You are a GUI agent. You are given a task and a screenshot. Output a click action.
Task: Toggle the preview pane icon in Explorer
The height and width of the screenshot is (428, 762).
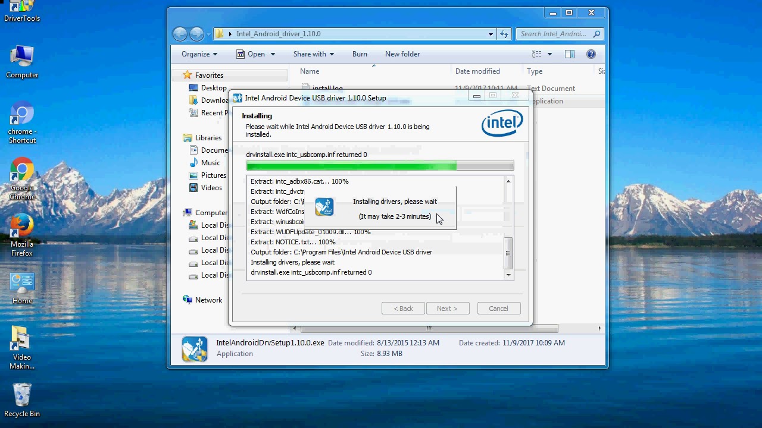click(570, 54)
